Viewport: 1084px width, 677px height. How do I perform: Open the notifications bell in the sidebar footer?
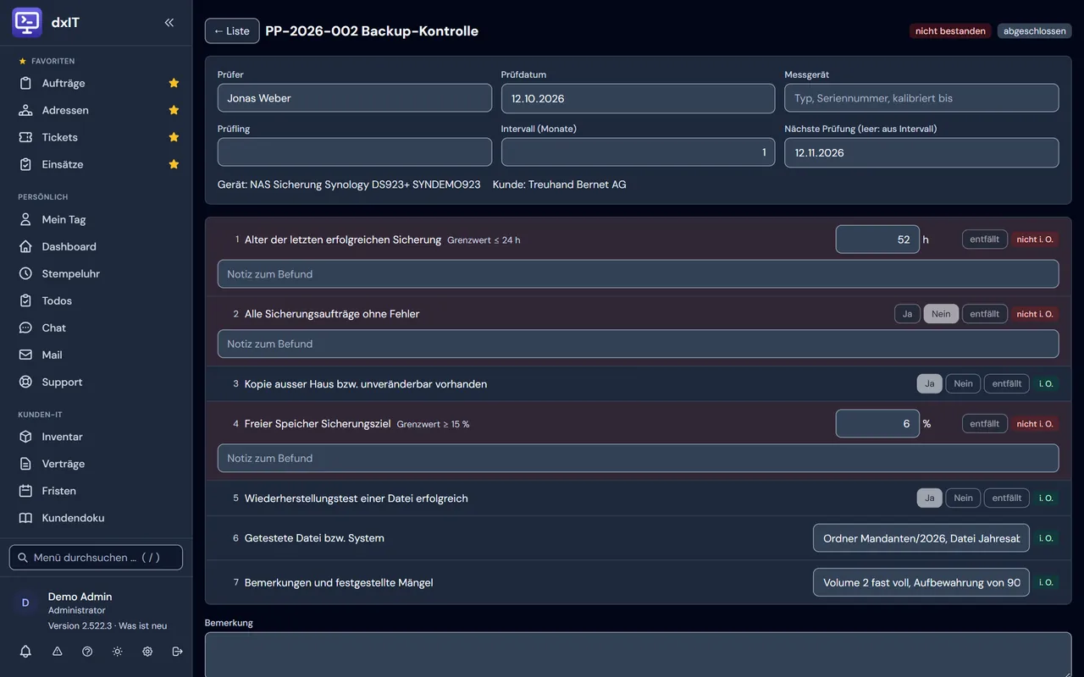(x=25, y=652)
